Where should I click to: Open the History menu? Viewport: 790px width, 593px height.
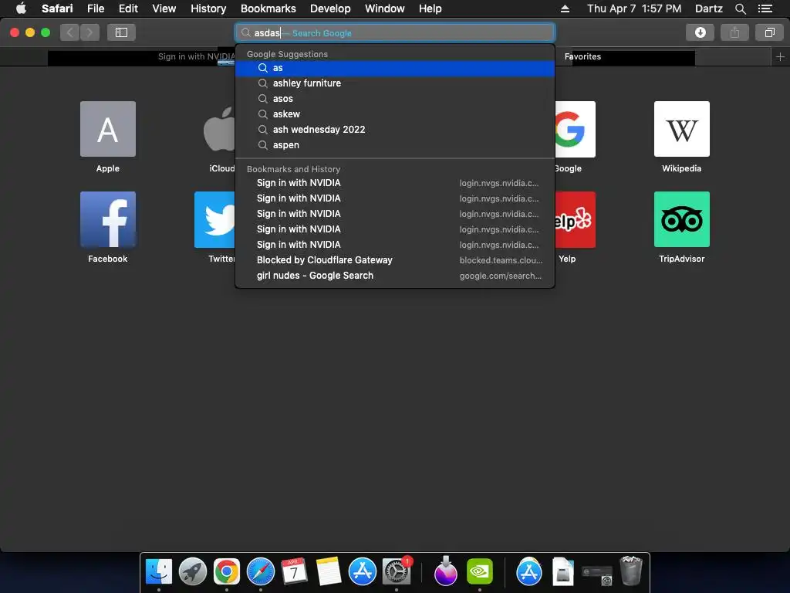point(208,8)
